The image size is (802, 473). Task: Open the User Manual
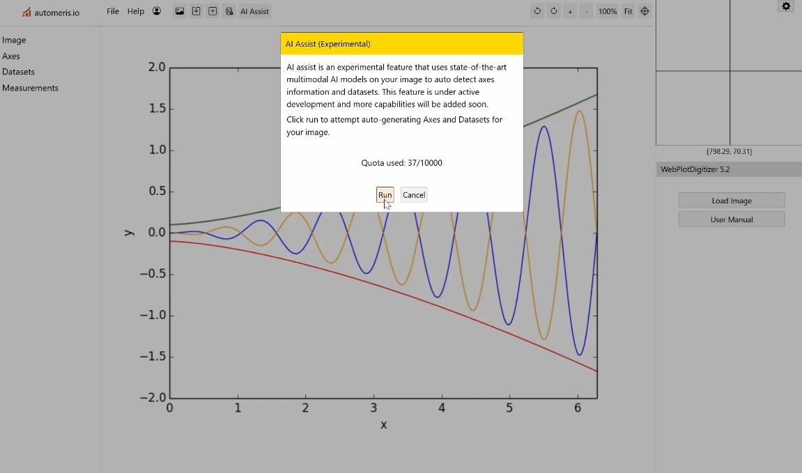(x=732, y=219)
